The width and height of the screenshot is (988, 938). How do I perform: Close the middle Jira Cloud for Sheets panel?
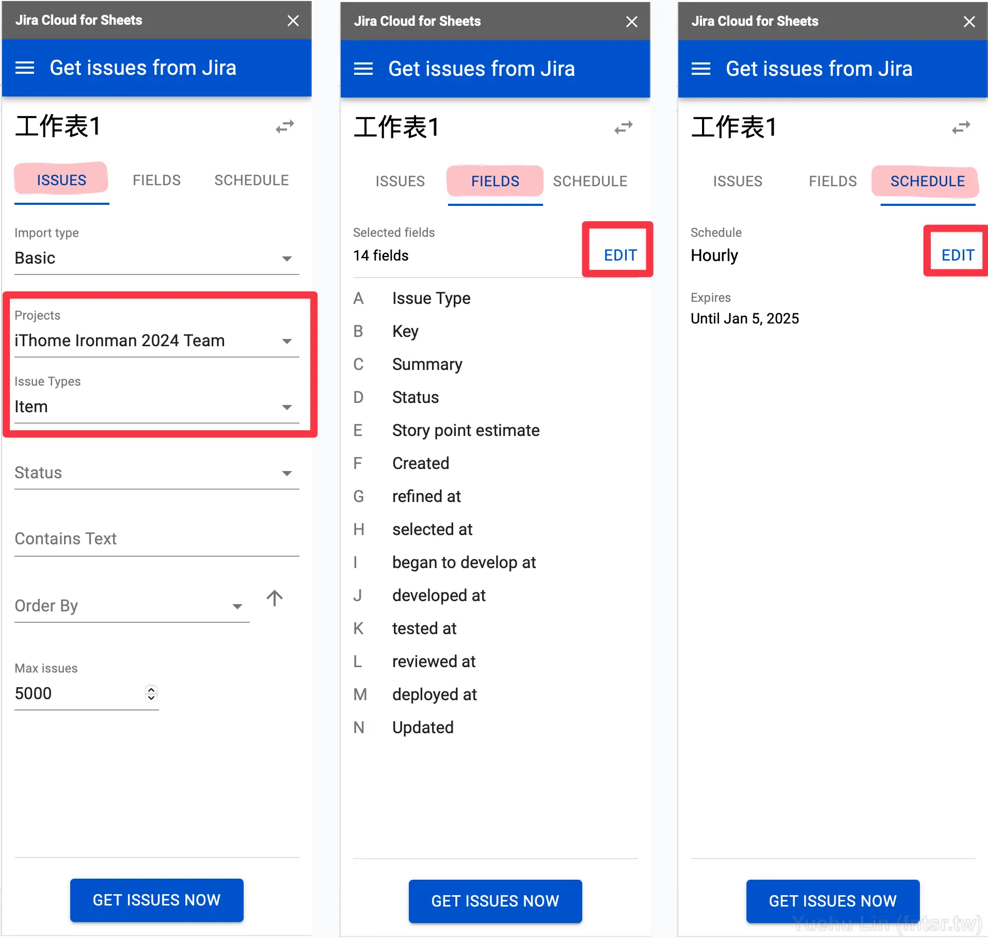coord(632,22)
